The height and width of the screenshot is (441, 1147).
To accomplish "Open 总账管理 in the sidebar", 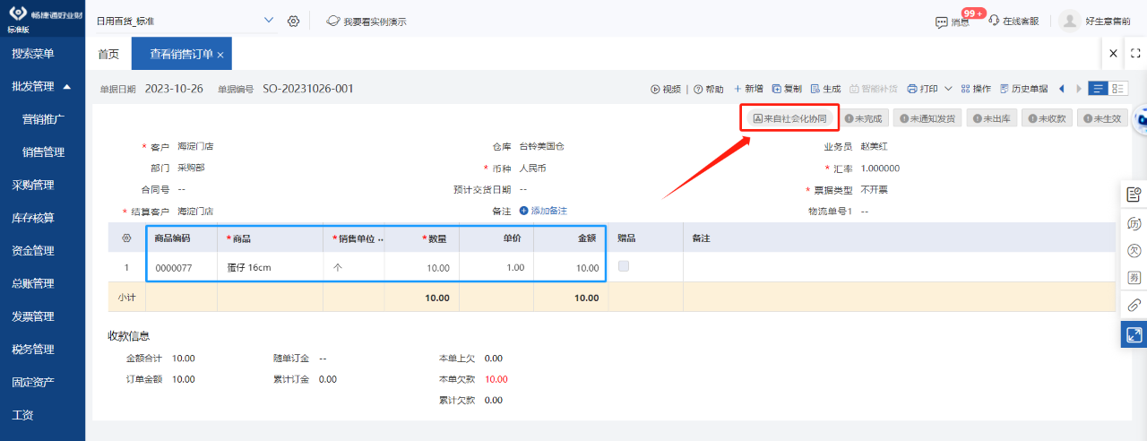I will (32, 283).
